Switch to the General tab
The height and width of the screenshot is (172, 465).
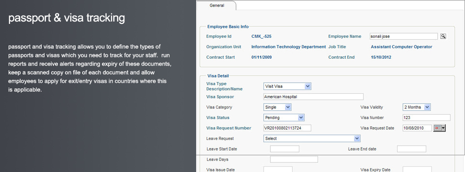[217, 5]
